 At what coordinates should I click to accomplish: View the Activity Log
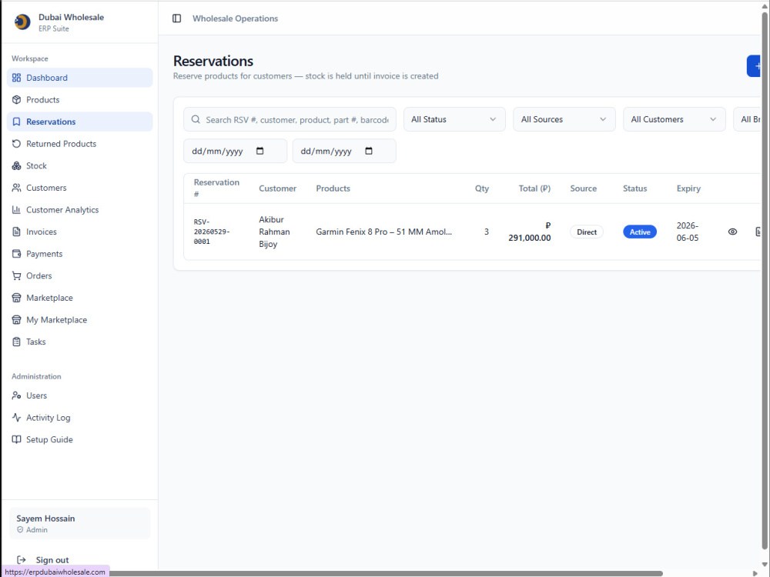pos(80,418)
